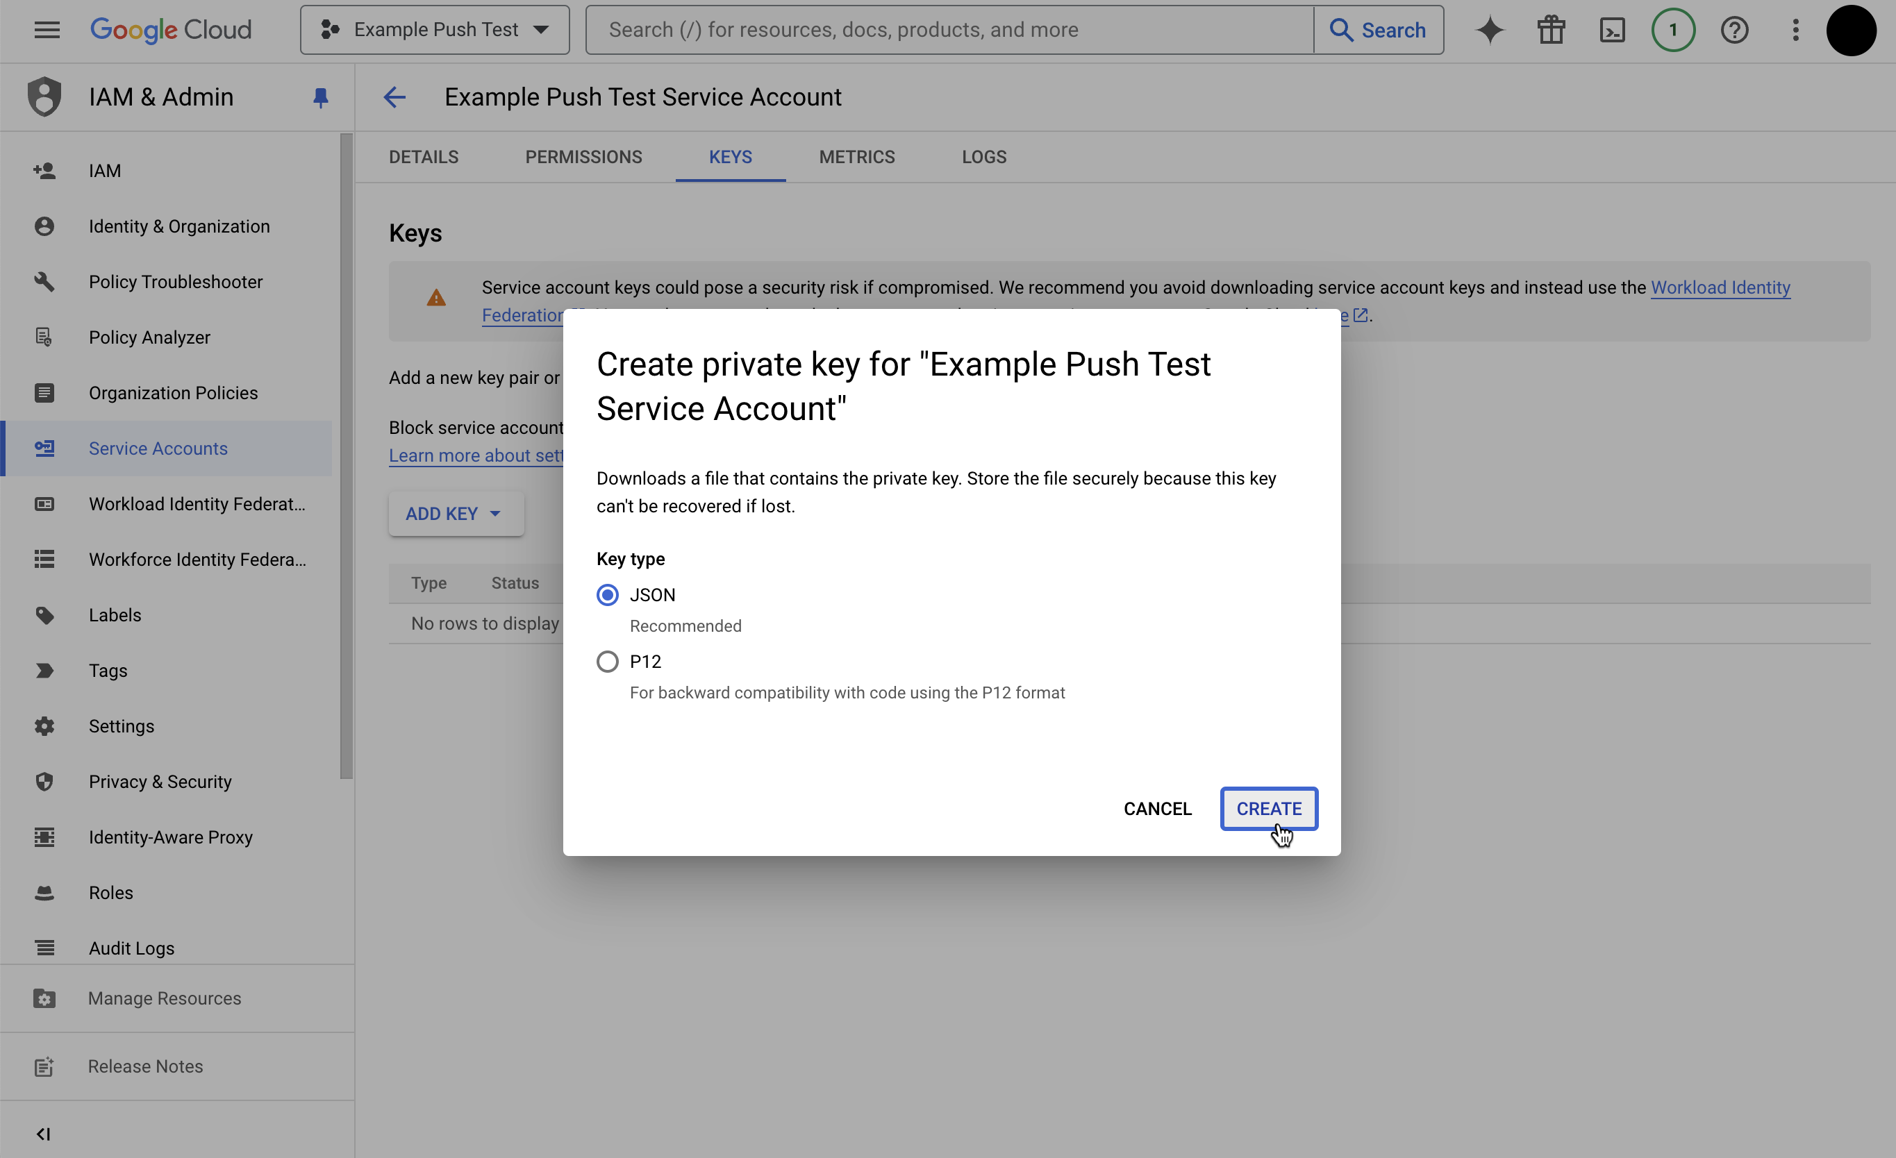Switch to the LOGS tab
The image size is (1896, 1158).
point(984,157)
